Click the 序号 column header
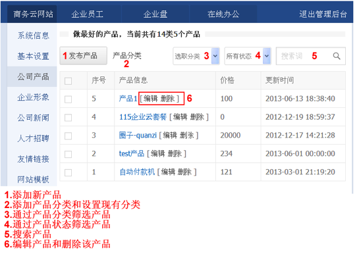This screenshot has height=256, width=357. coord(99,80)
